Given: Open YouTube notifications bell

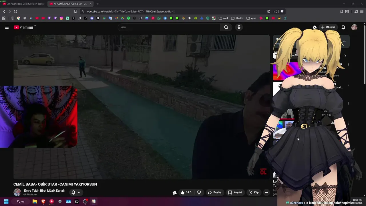Looking at the screenshot, I should [x=343, y=27].
